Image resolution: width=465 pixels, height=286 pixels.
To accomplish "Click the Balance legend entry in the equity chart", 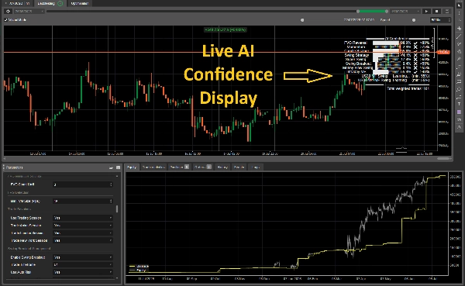I will pyautogui.click(x=139, y=266).
